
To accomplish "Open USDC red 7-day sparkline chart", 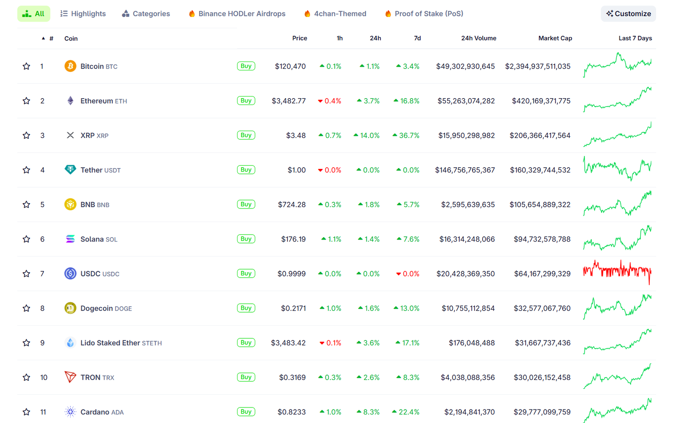I will pos(617,271).
